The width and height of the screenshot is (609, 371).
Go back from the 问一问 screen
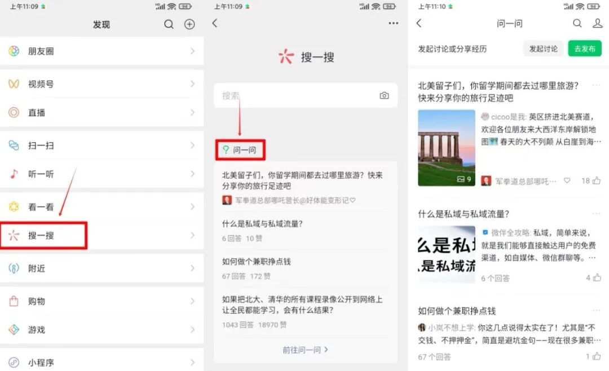(418, 23)
